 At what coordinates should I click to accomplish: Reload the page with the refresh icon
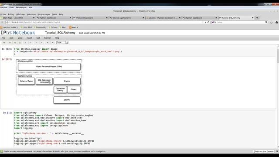(x=208, y=22)
